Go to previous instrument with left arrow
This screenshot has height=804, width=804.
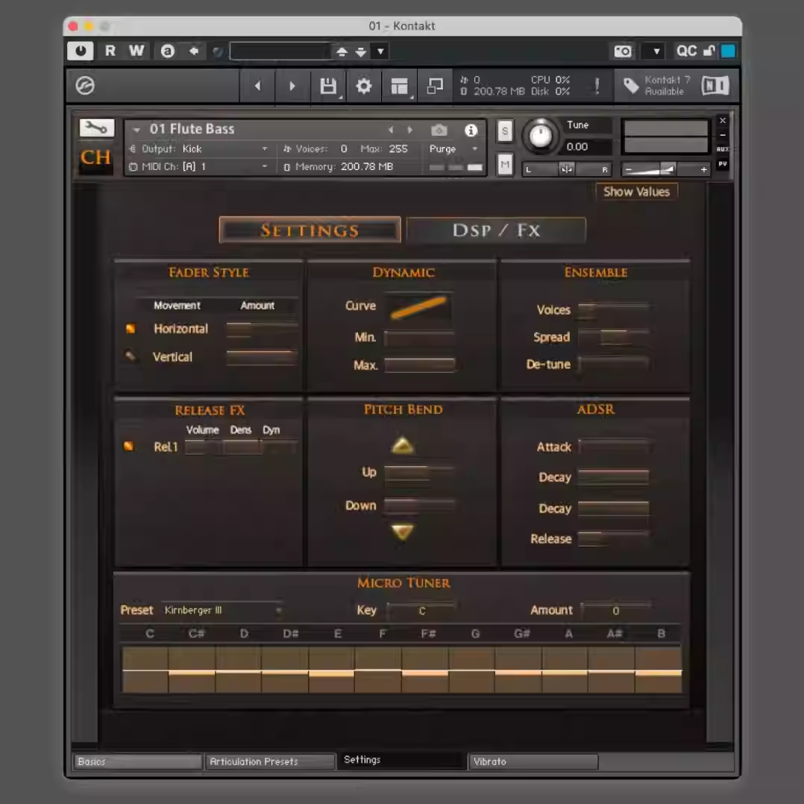point(258,86)
